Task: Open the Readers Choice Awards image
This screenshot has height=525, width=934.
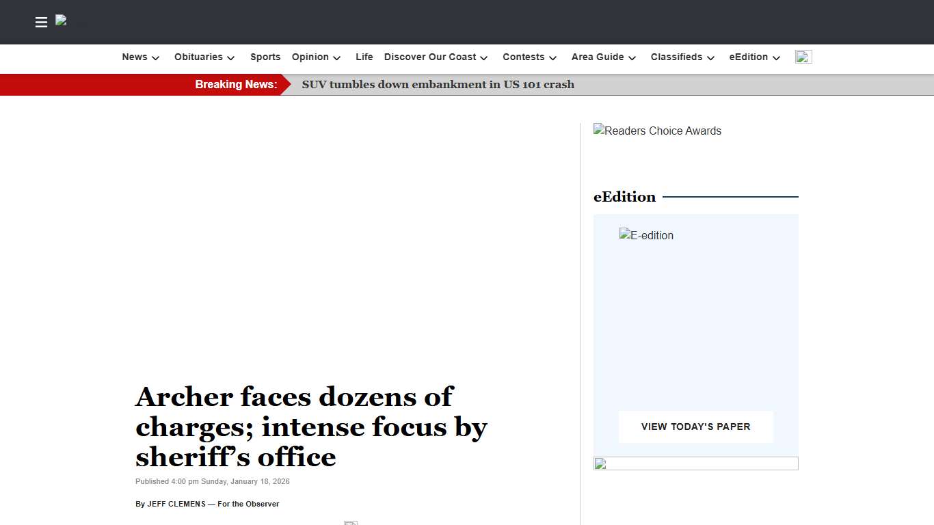Action: (657, 131)
